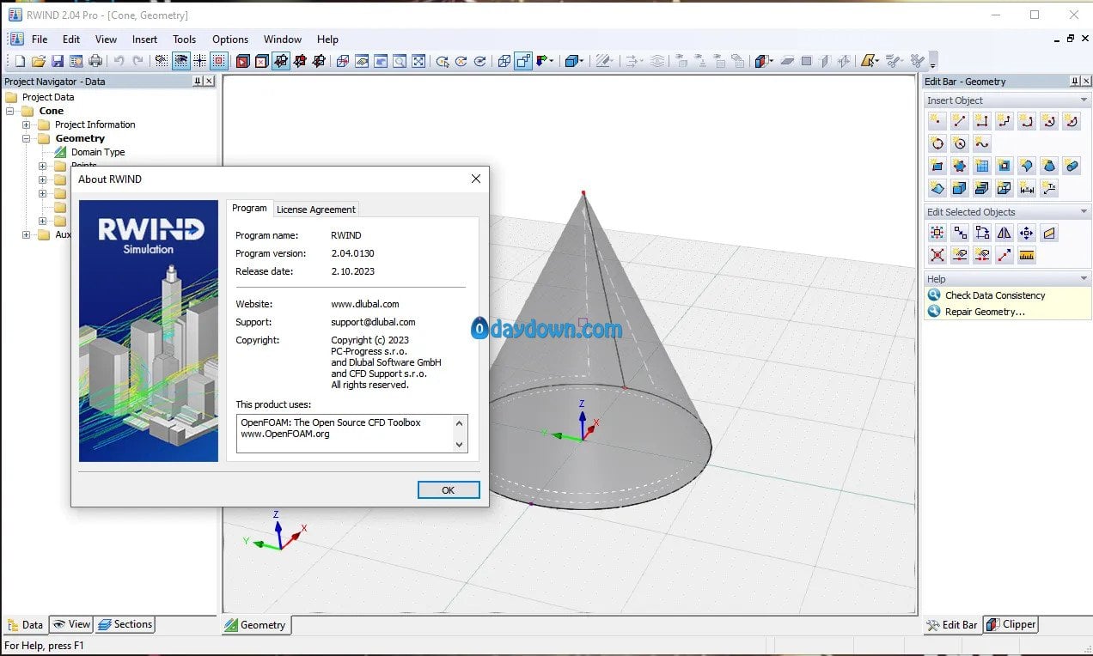Screen dimensions: 1093x656
Task: Collapse the Cone tree node
Action: (x=10, y=111)
